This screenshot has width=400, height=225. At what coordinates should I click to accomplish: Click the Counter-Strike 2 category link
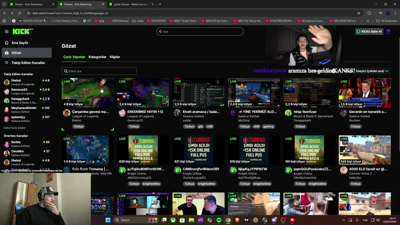point(360,173)
